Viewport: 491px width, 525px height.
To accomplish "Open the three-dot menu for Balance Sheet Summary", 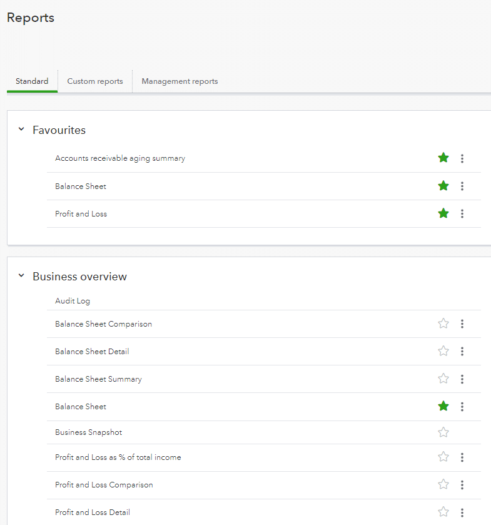I will (462, 379).
